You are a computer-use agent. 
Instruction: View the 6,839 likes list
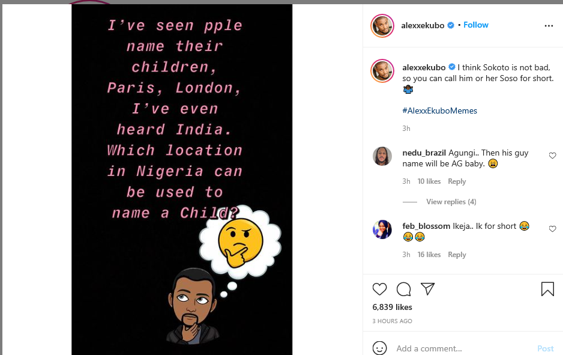tap(393, 307)
